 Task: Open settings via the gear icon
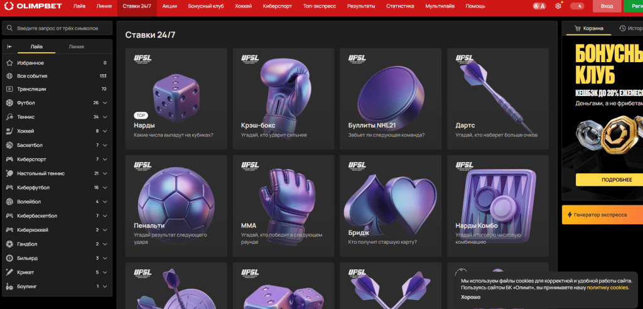tap(558, 6)
